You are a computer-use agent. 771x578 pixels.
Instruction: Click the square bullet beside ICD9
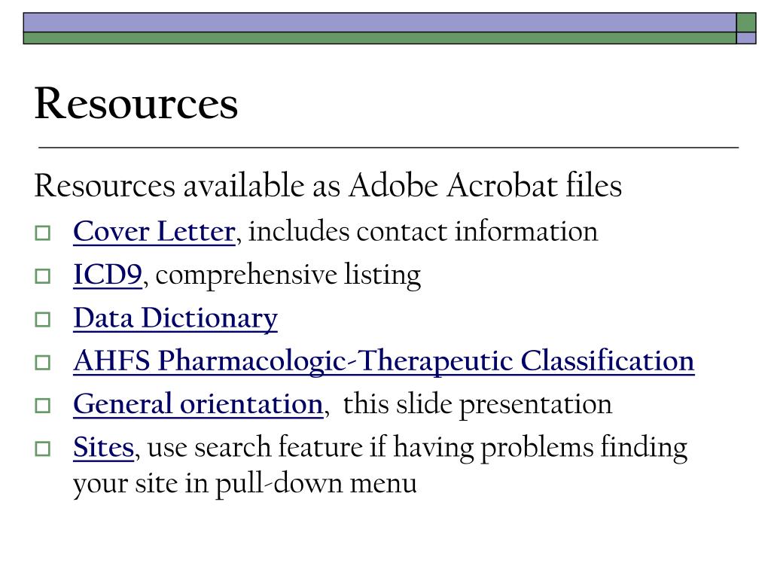43,276
